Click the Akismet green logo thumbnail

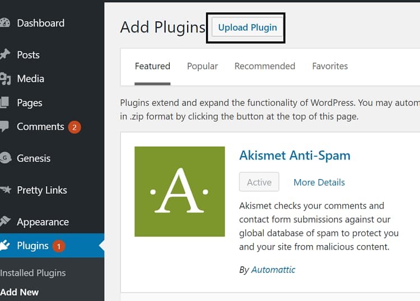179,191
